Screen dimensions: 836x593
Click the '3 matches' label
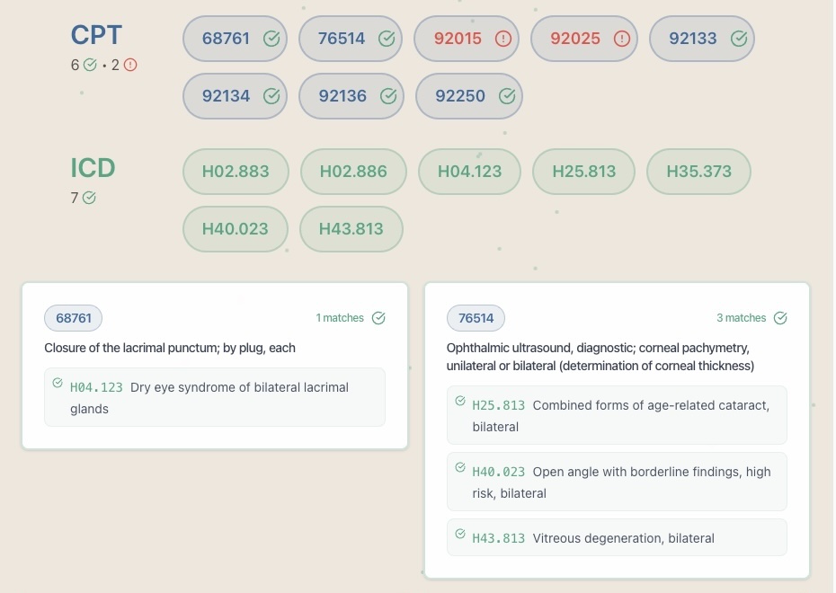(741, 318)
